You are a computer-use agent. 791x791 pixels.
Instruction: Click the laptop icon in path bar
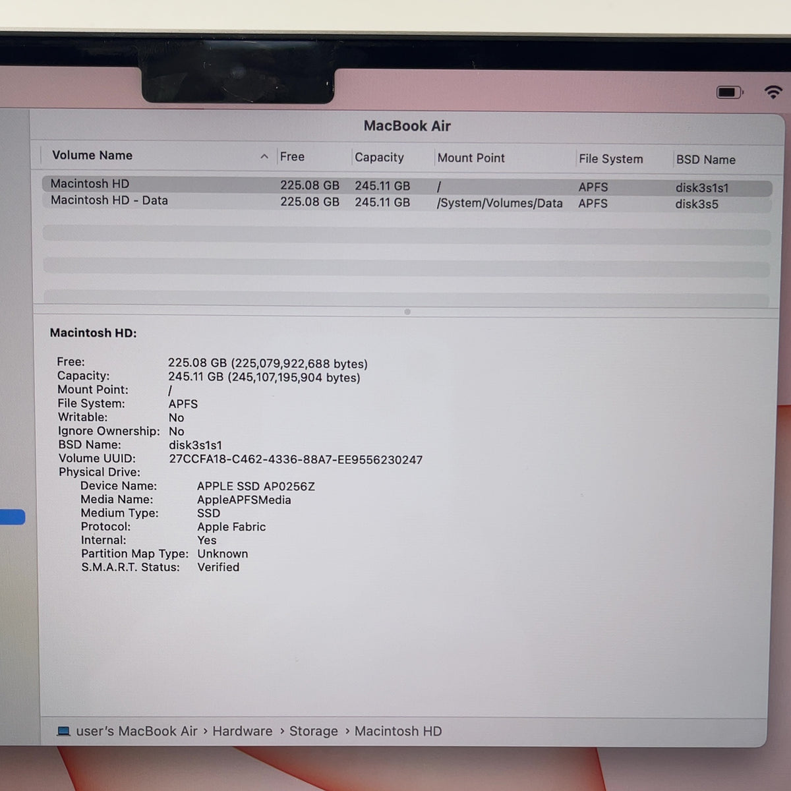[x=63, y=731]
